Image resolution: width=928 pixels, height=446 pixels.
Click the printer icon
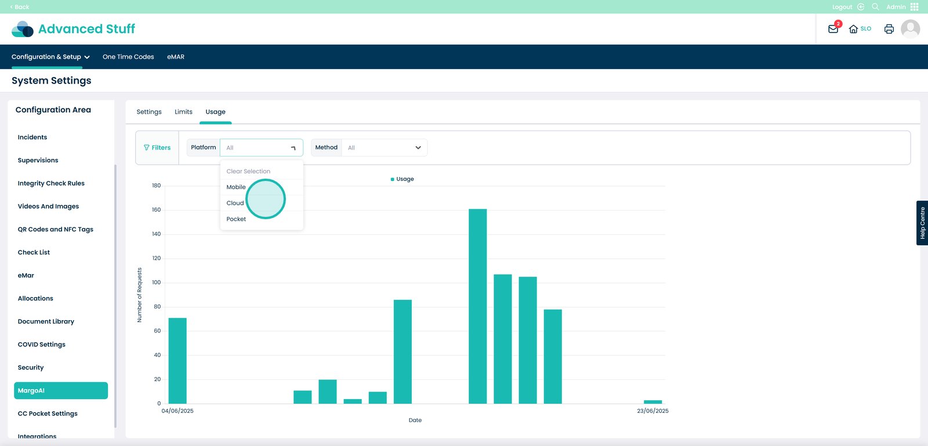point(889,29)
